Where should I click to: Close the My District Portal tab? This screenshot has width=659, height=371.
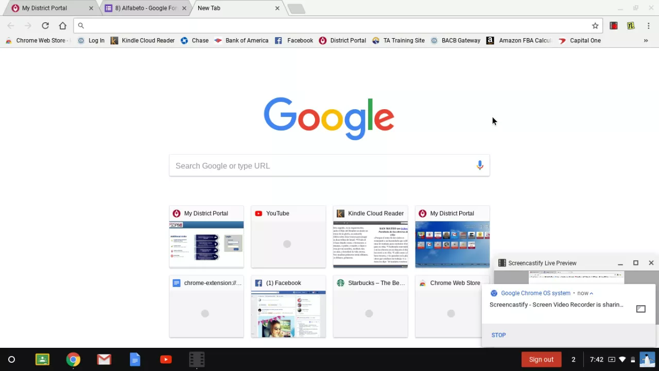(91, 8)
